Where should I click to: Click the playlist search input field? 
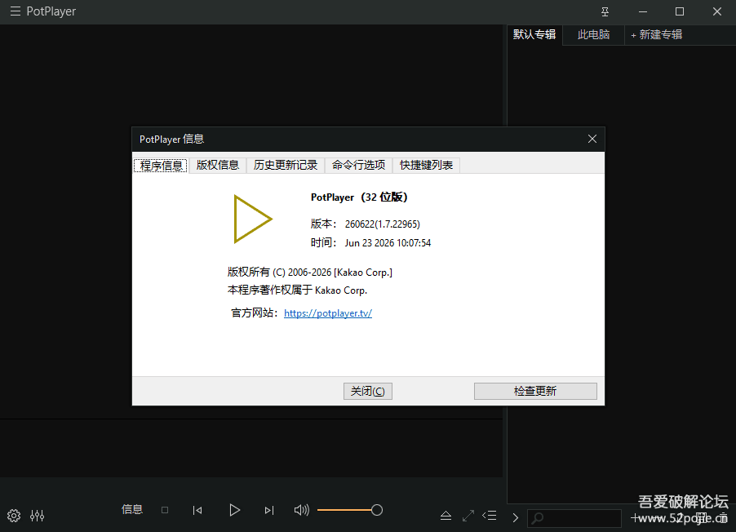574,518
